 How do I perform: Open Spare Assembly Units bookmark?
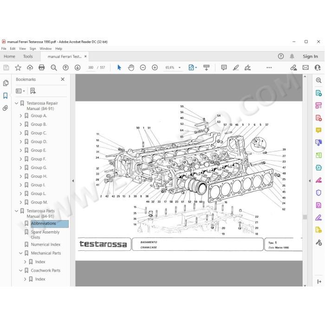coord(45,234)
